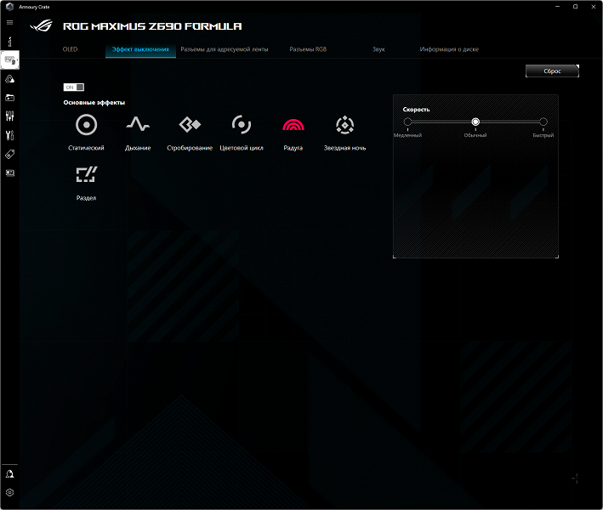Select the Стробирование effect icon
603x510 pixels.
coord(190,124)
